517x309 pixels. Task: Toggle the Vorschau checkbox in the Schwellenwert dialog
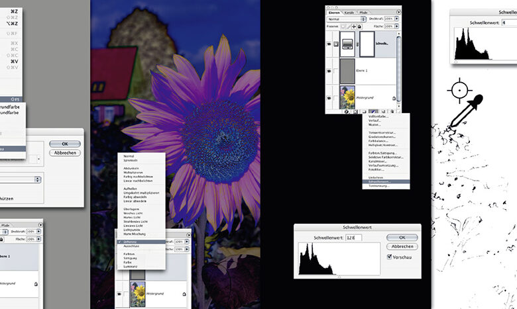(388, 257)
